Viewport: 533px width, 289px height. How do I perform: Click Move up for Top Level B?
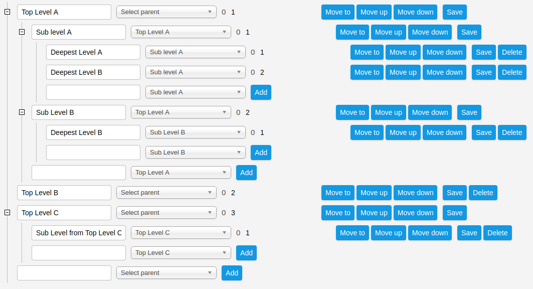[x=374, y=193]
